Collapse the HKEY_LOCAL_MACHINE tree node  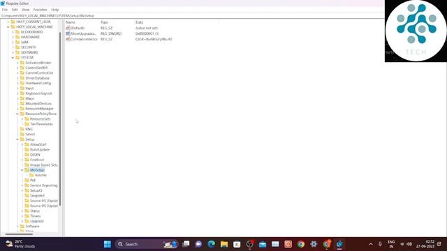8,26
